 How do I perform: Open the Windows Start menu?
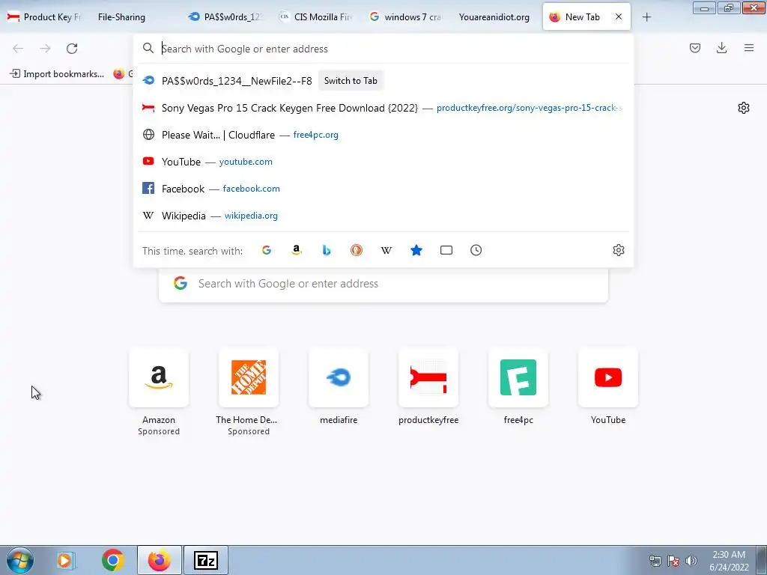coord(20,560)
